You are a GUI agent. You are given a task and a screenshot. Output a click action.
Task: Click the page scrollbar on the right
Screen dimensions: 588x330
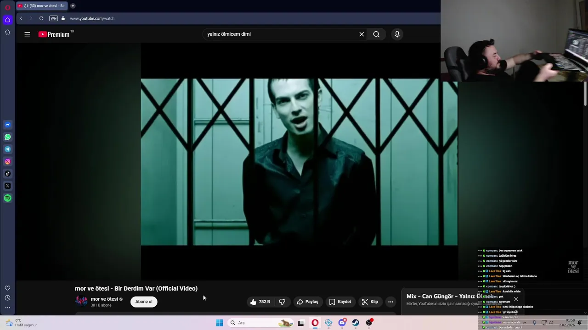tap(585, 94)
